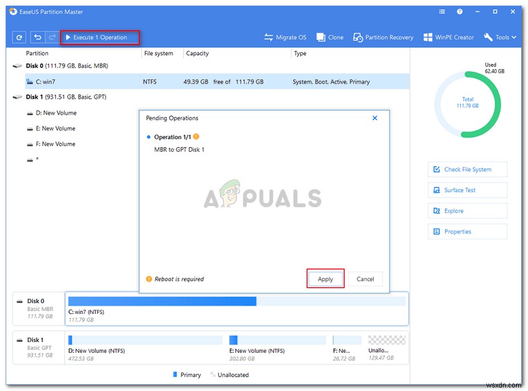This screenshot has width=528, height=391.
Task: Expand the Tools dropdown
Action: pos(500,37)
